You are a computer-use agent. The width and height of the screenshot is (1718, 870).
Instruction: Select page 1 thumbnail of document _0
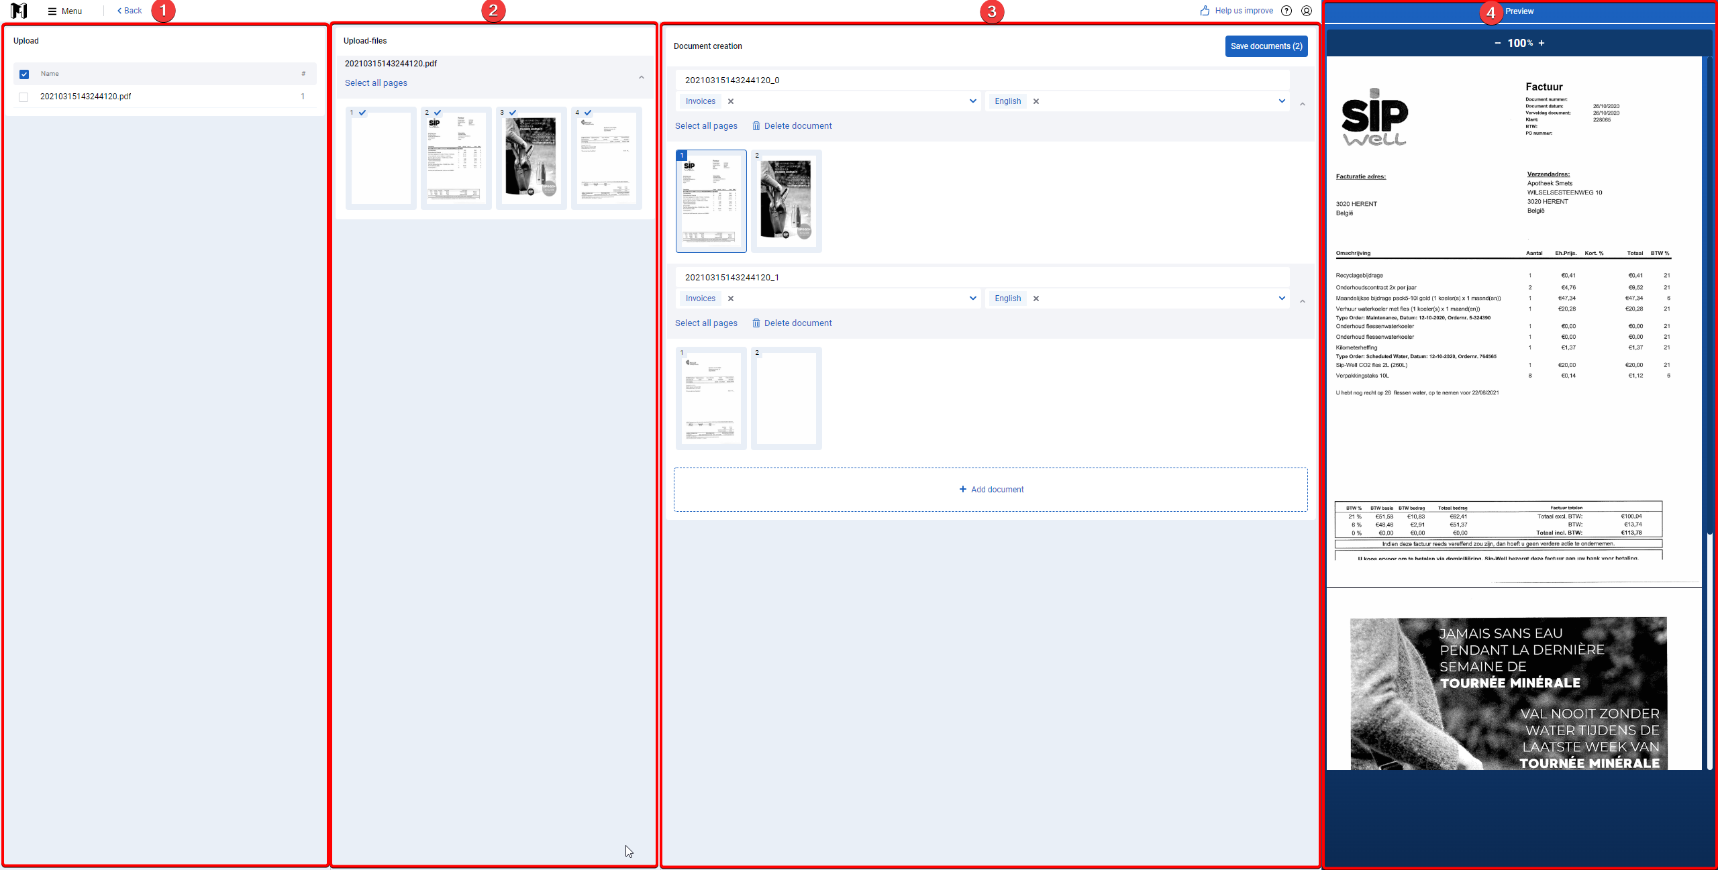(711, 201)
